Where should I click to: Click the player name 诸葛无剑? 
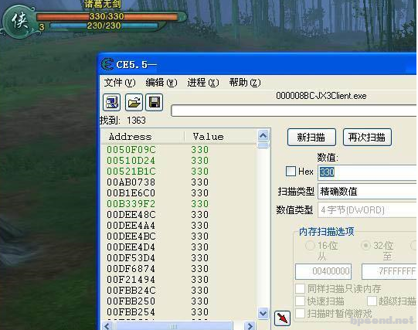[x=102, y=4]
